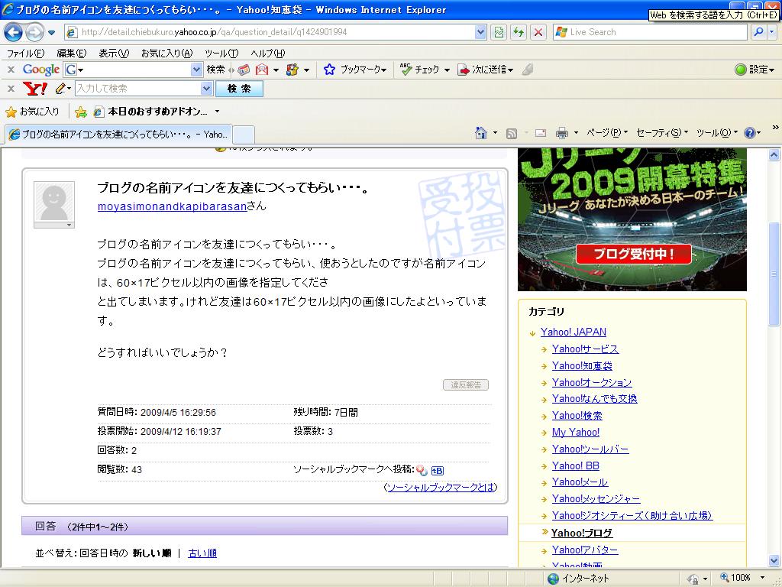Screen dimensions: 782x587
Task: Click the Google logo on the toolbar
Action: 41,70
